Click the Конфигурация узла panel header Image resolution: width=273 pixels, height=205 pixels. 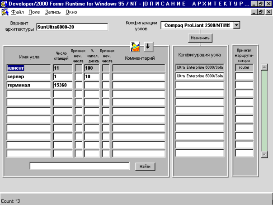(x=199, y=55)
